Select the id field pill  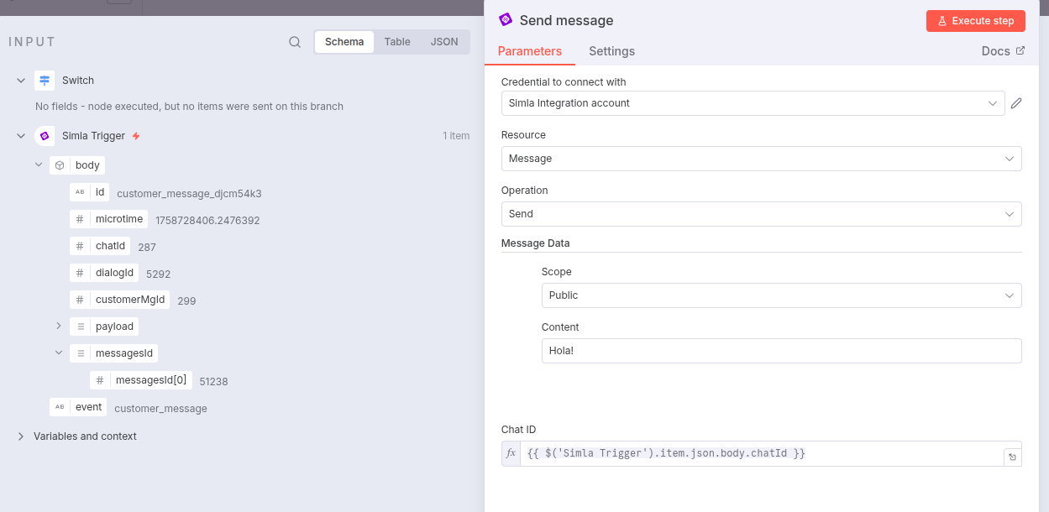click(x=89, y=192)
